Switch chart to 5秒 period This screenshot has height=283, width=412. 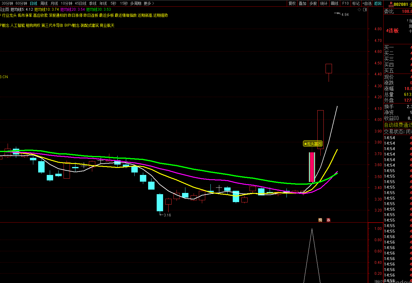(x=113, y=3)
